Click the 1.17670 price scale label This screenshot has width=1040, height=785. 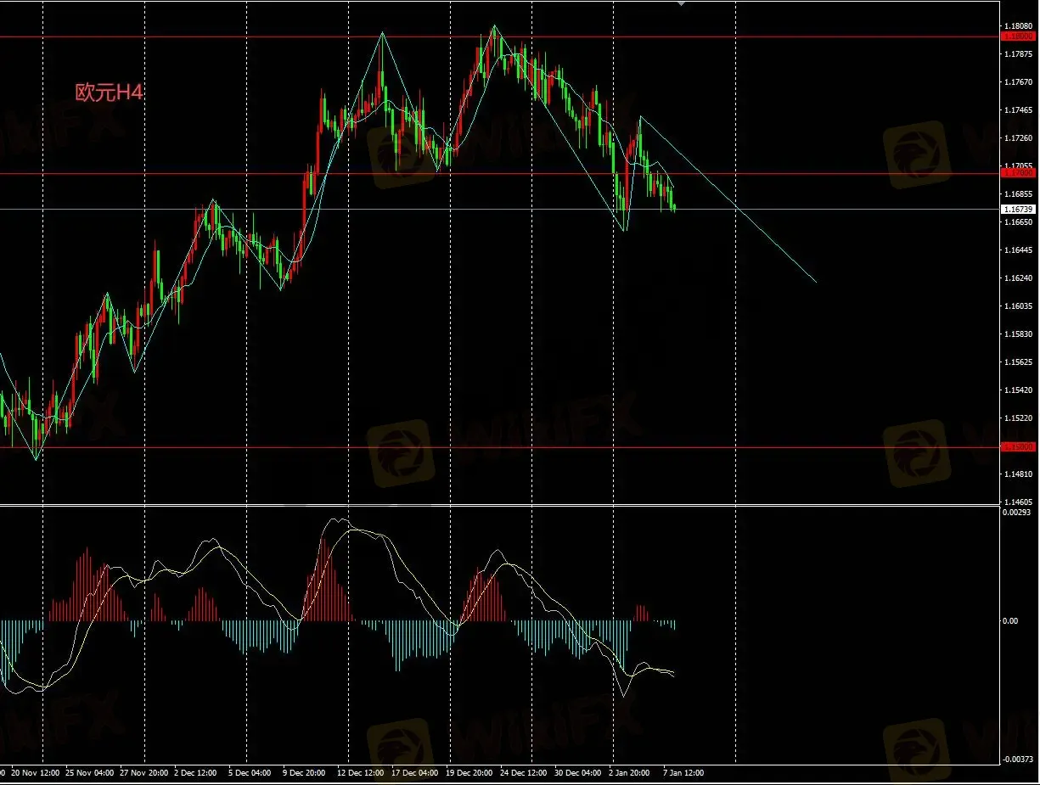(1019, 82)
